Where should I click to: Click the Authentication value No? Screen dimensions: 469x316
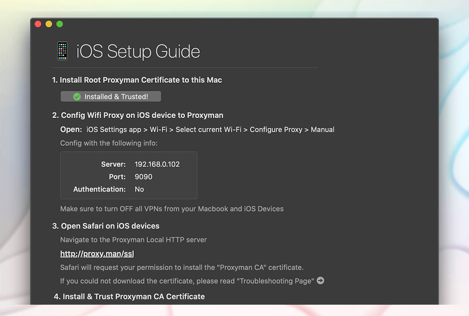click(x=139, y=189)
